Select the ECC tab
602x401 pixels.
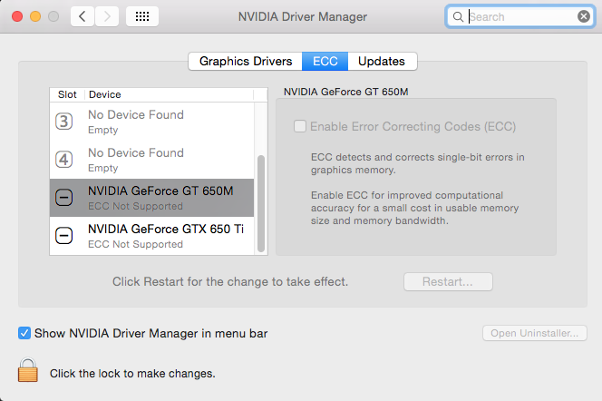click(x=325, y=61)
